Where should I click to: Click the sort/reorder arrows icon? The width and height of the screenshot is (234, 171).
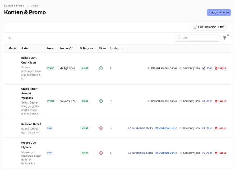tap(10, 38)
